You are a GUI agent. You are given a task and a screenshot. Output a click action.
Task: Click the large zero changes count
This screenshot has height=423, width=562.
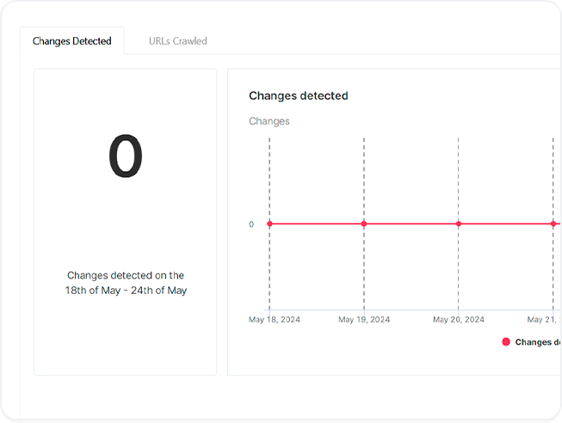point(125,158)
